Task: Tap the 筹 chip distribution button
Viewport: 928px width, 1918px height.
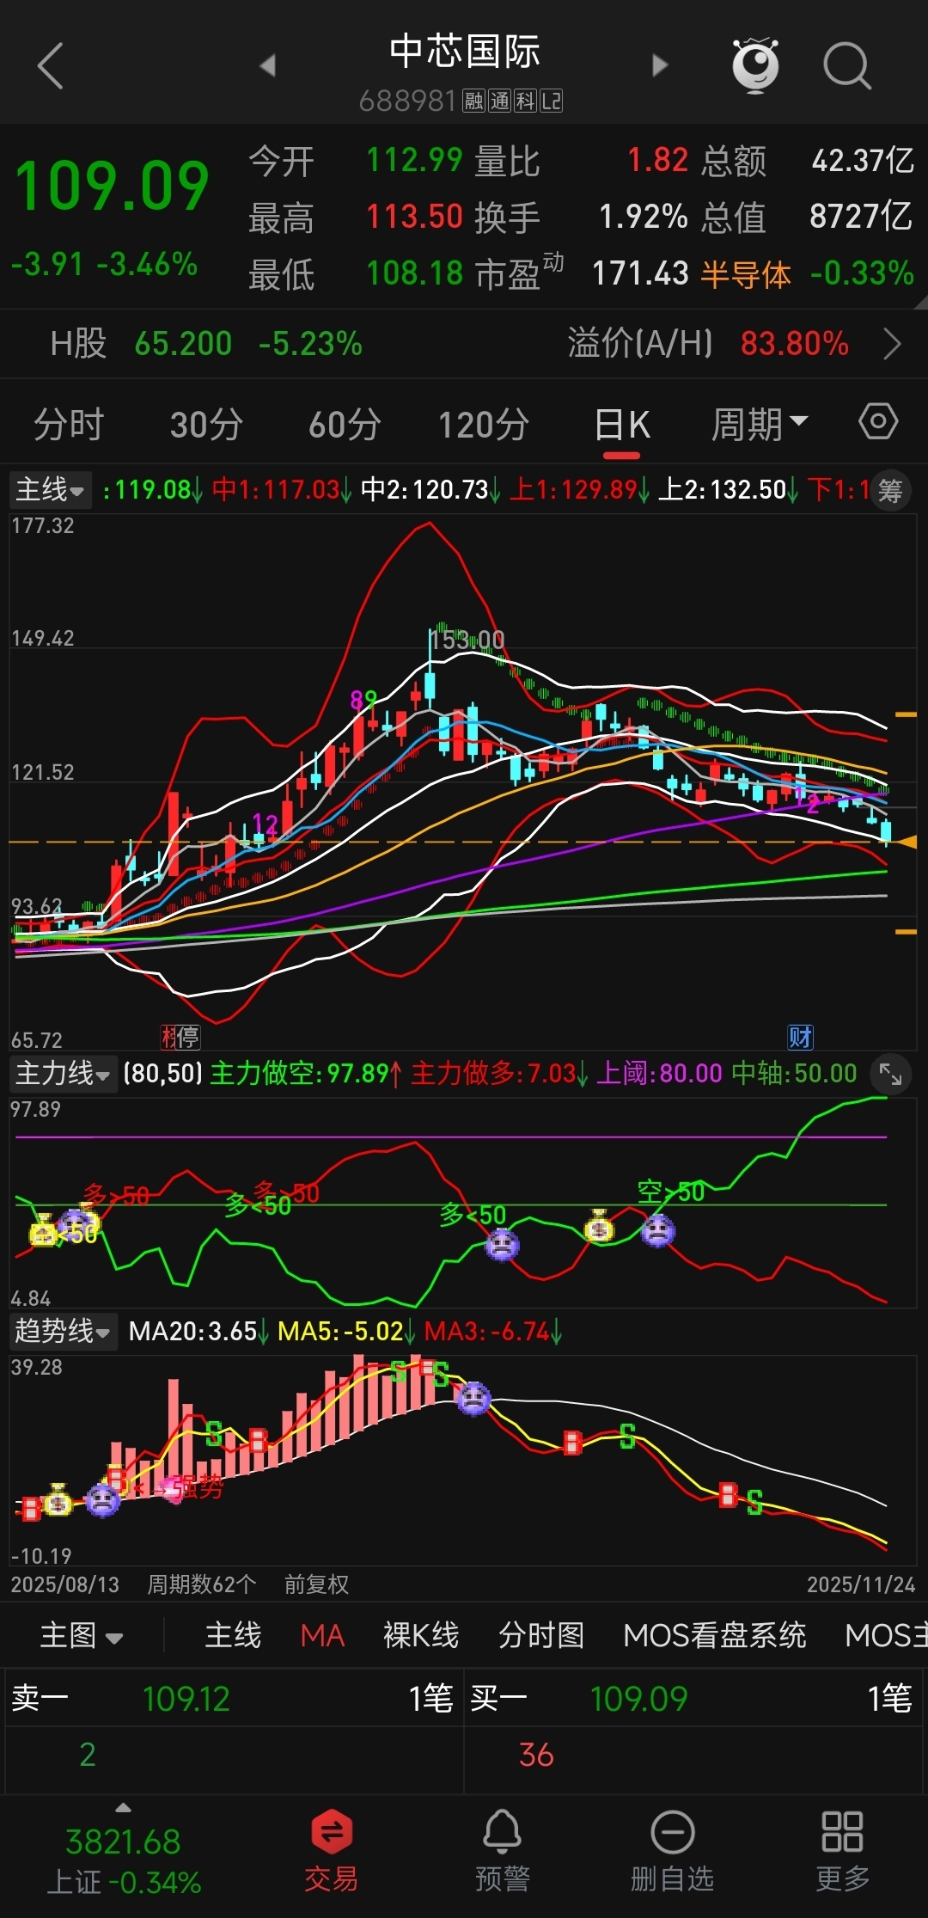Action: click(890, 491)
